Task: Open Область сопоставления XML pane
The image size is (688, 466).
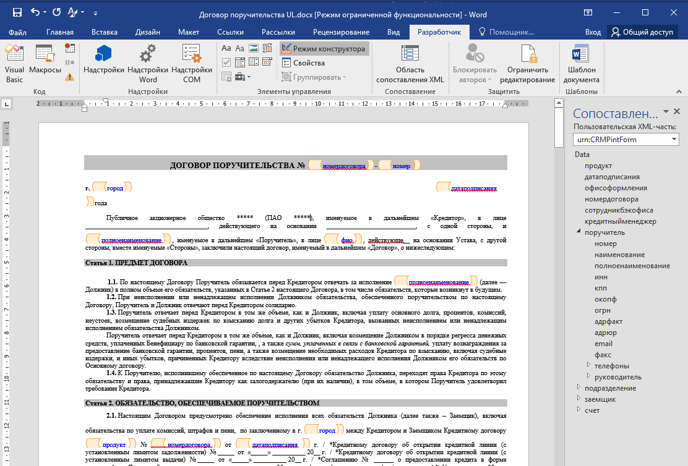Action: 410,64
